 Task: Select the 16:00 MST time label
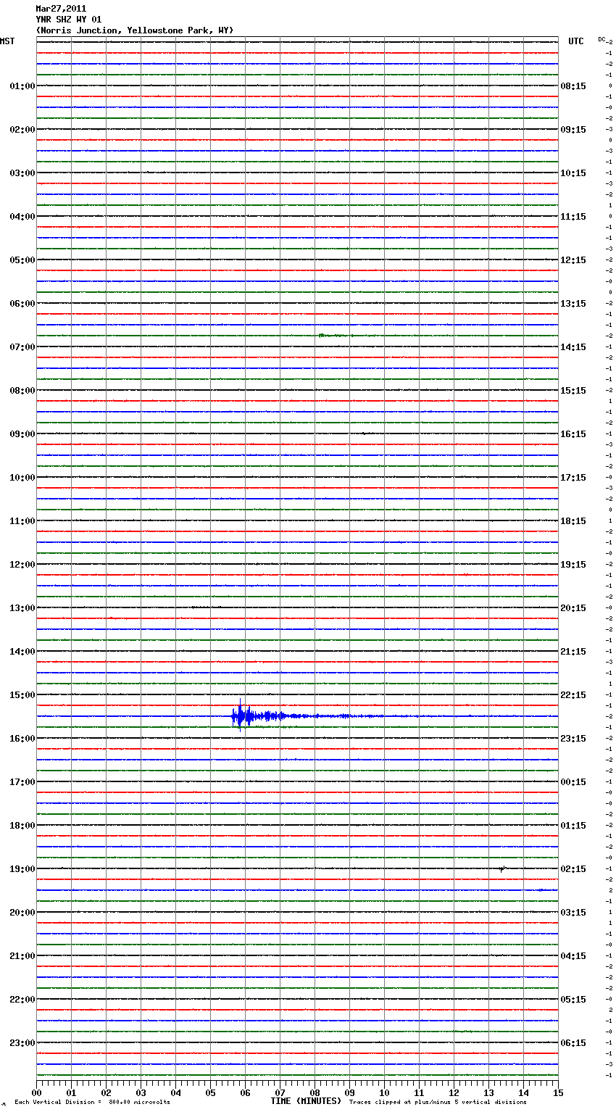(x=22, y=739)
